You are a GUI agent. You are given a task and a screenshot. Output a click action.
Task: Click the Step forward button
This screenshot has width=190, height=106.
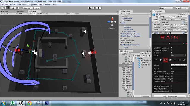[x=99, y=8]
